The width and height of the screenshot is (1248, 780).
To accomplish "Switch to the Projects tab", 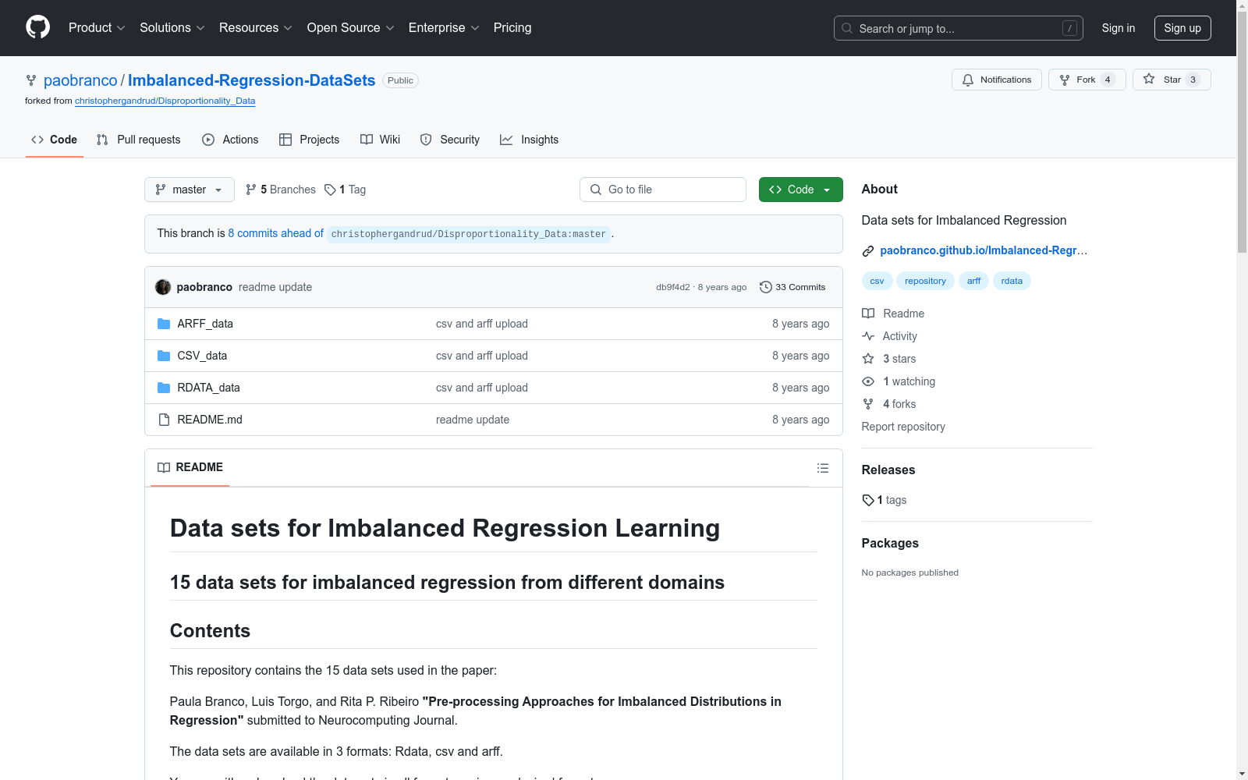I will coord(310,140).
